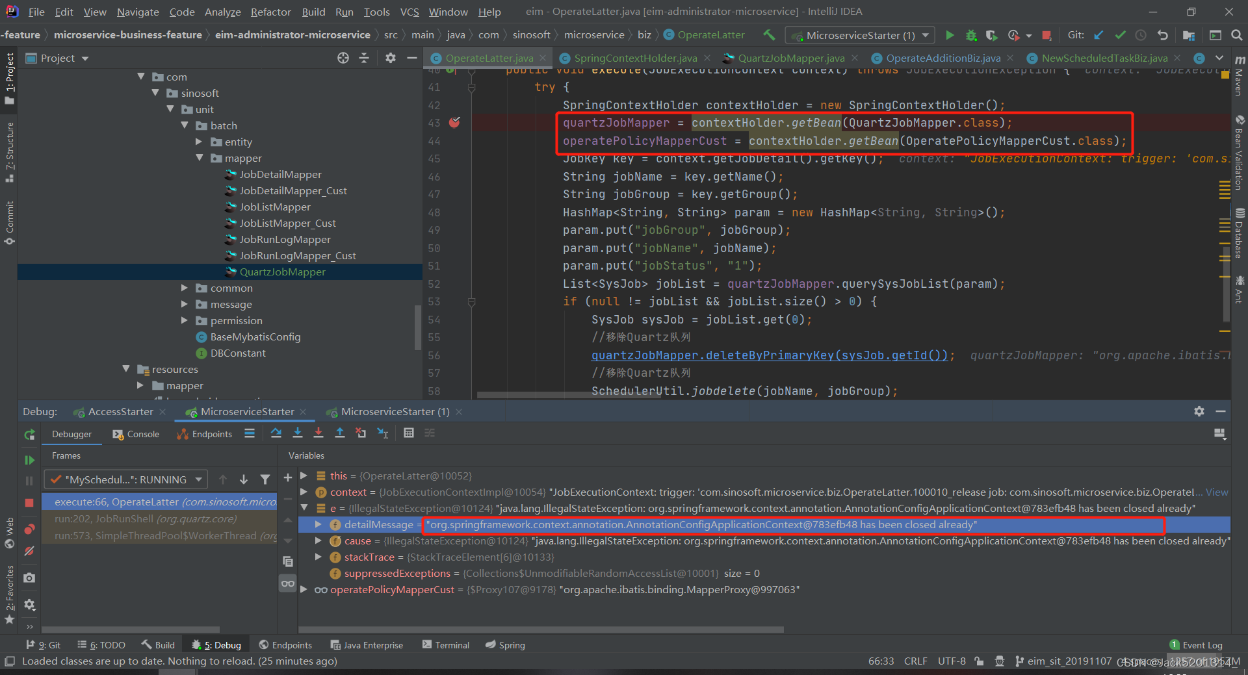
Task: Click Step Into blue arrow
Action: click(298, 433)
